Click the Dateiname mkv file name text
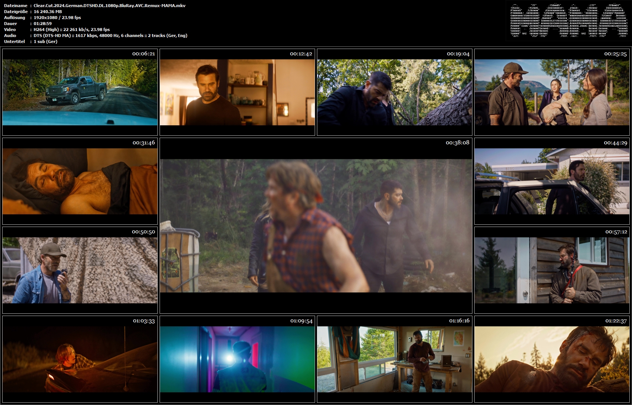 (x=109, y=6)
